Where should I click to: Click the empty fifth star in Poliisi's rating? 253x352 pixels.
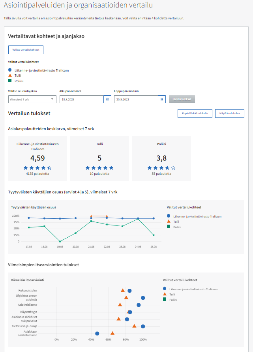(x=173, y=168)
